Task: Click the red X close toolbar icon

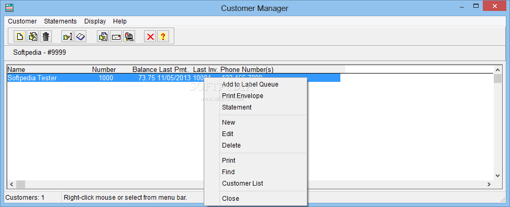Action: tap(150, 36)
